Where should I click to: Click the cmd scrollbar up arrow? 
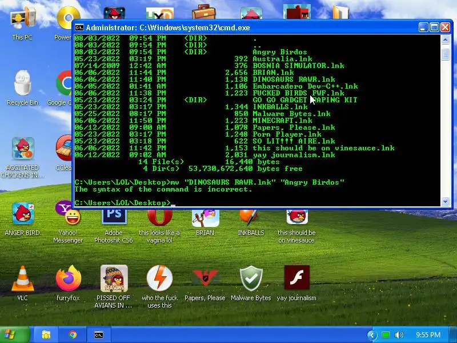445,39
